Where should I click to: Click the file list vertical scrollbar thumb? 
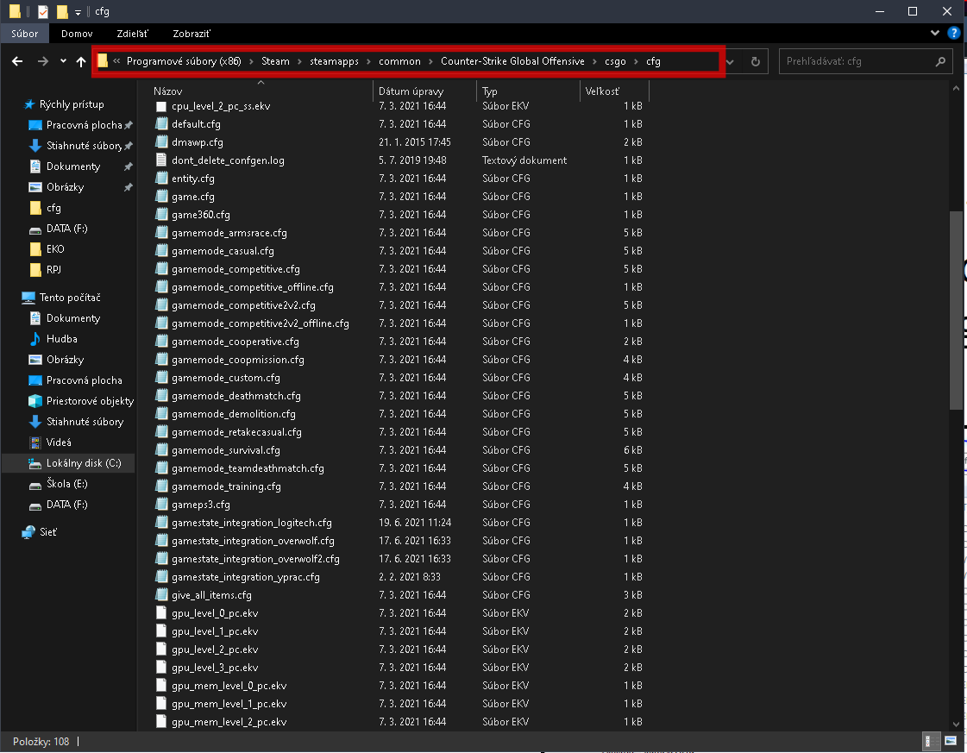(956, 311)
